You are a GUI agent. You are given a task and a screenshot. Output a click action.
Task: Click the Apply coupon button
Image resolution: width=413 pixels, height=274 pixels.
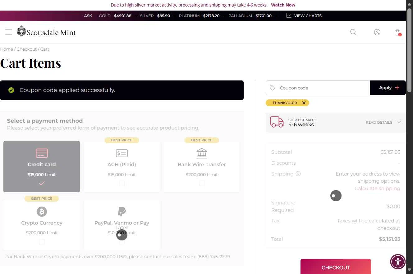pyautogui.click(x=388, y=88)
